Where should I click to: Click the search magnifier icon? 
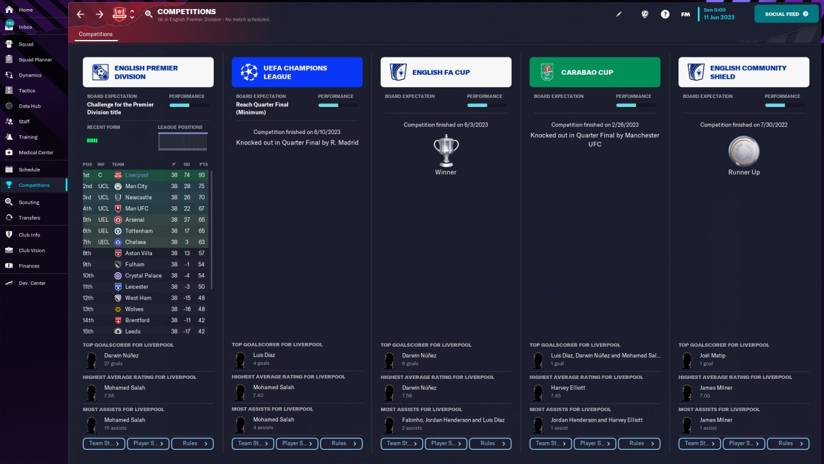(x=149, y=14)
